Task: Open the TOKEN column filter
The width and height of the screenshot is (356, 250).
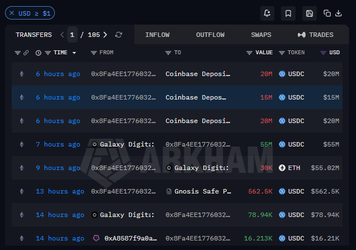Action: (x=282, y=53)
